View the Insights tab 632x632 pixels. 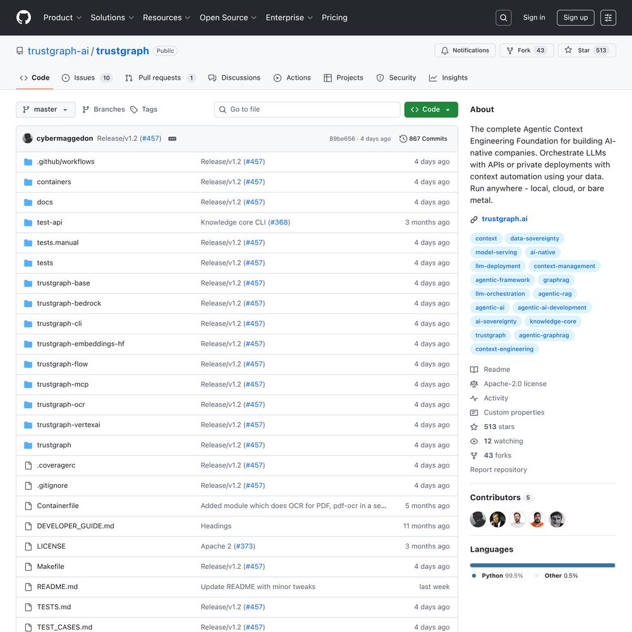click(x=448, y=78)
